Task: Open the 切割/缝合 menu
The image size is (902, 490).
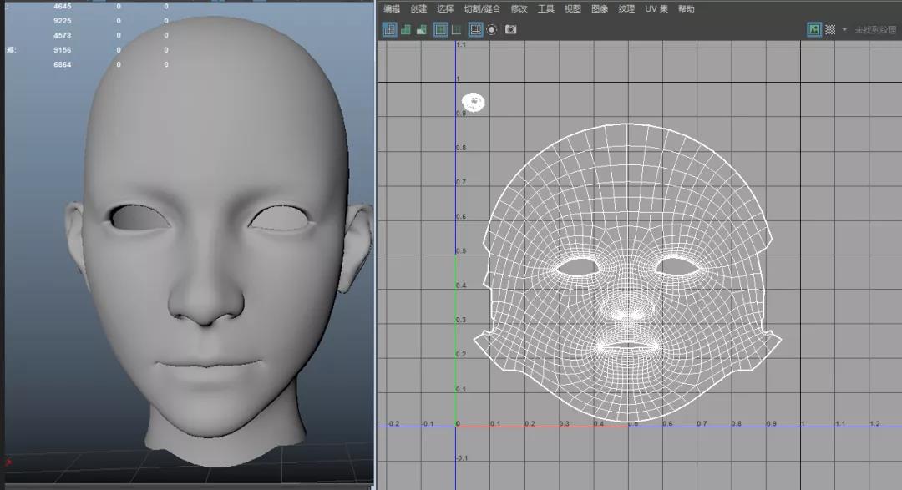Action: pyautogui.click(x=482, y=8)
